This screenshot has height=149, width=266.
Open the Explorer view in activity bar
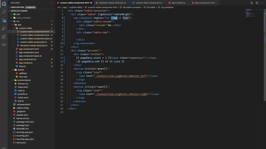[4, 4]
